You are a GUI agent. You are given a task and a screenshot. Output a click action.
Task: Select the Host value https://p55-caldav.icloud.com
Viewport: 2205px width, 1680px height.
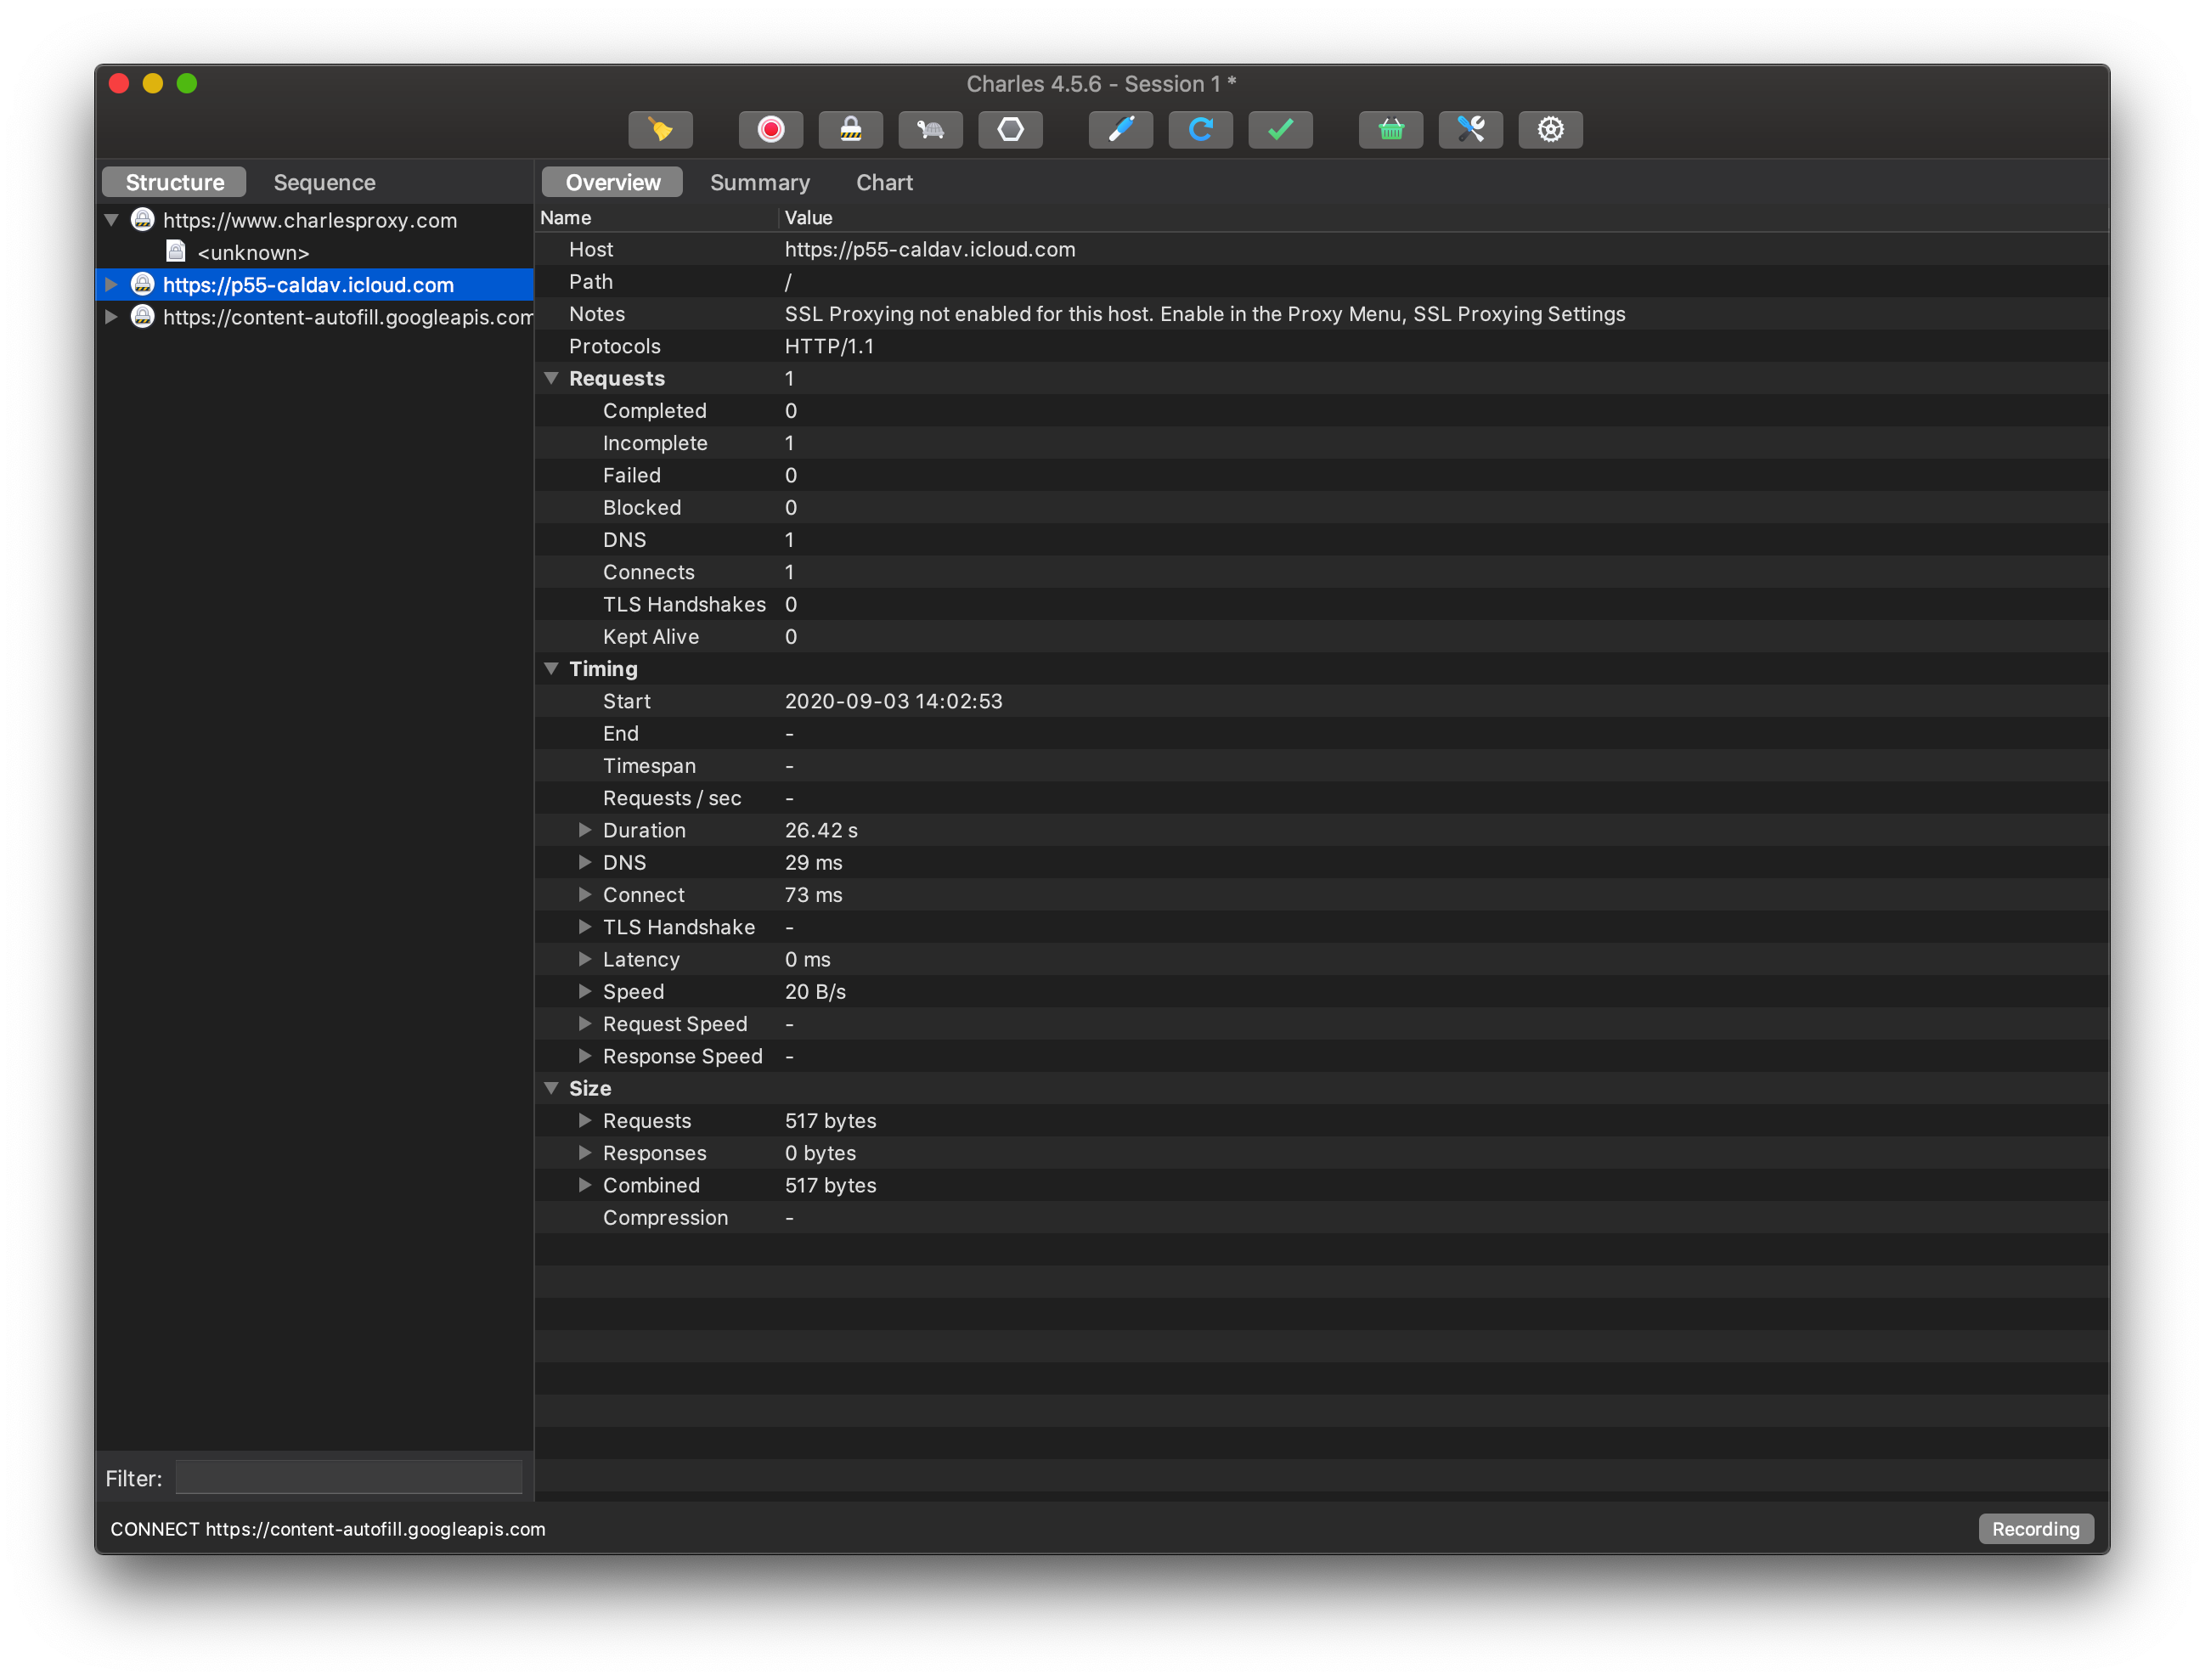click(x=930, y=249)
